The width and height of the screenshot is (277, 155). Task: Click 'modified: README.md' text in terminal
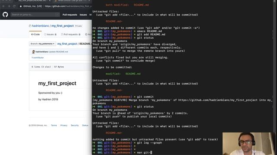pos(123,74)
